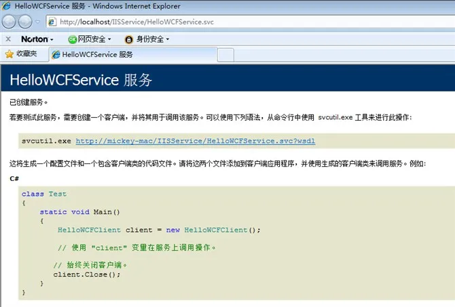This screenshot has width=455, height=307.
Task: Click the browser Back arrow button
Action: (x=9, y=22)
